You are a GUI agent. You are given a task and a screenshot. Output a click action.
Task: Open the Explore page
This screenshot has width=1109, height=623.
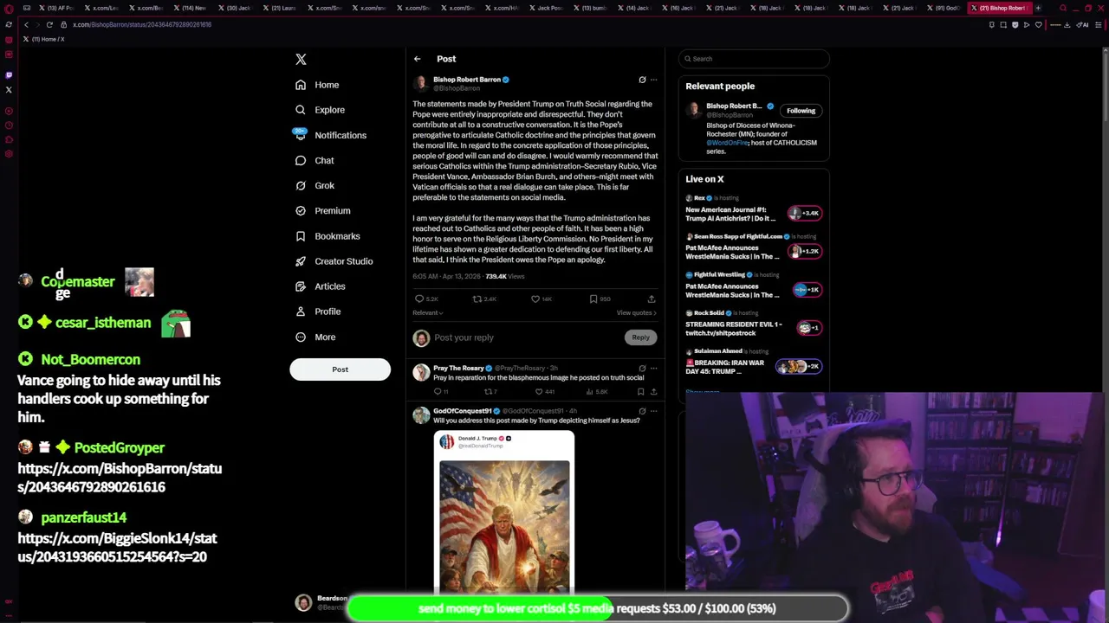320,110
